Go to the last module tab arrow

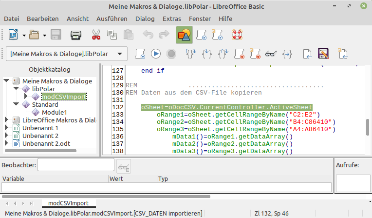(x=31, y=203)
